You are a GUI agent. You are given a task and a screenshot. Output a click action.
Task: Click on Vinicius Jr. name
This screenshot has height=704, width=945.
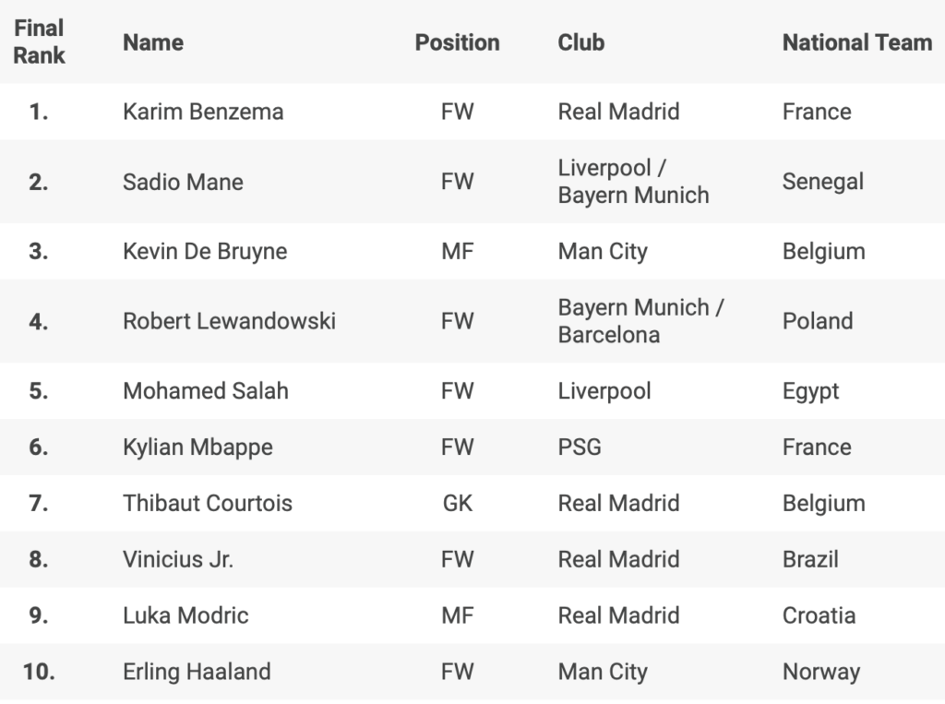178,559
